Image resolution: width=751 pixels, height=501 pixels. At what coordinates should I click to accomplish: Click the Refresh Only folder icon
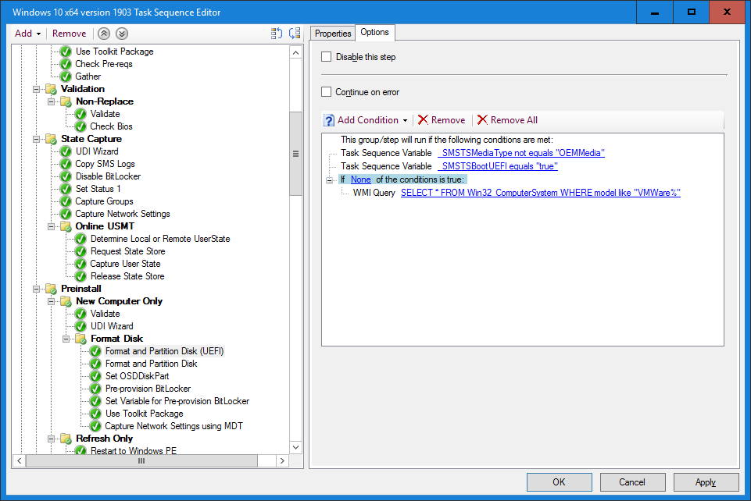66,439
